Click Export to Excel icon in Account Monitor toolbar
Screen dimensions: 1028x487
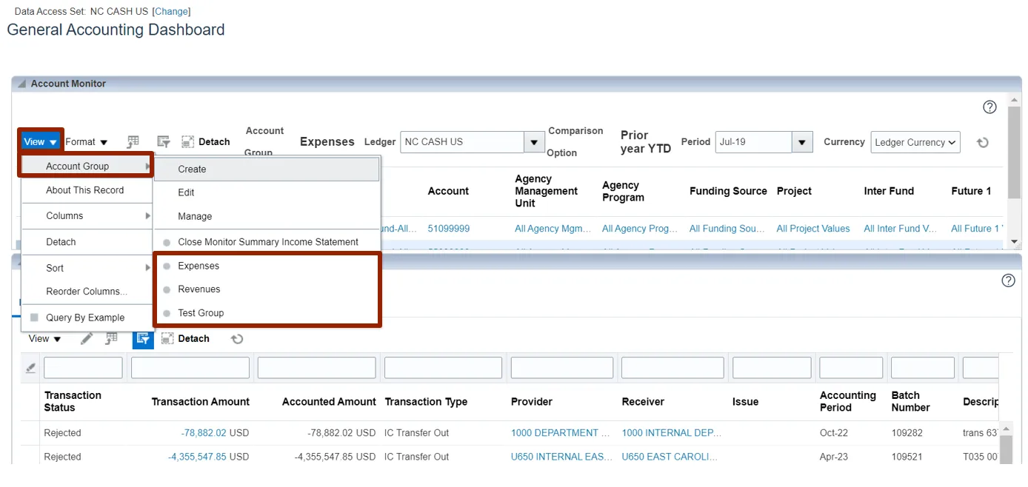(x=133, y=142)
